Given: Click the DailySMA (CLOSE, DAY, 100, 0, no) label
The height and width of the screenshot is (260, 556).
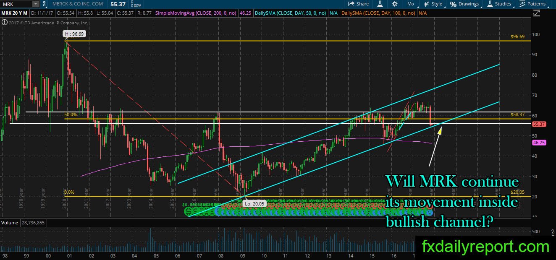Looking at the screenshot, I should [379, 13].
